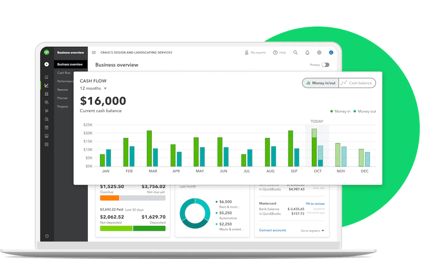Image resolution: width=421 pixels, height=259 pixels.
Task: Open the Go to registers dropdown
Action: 312,231
